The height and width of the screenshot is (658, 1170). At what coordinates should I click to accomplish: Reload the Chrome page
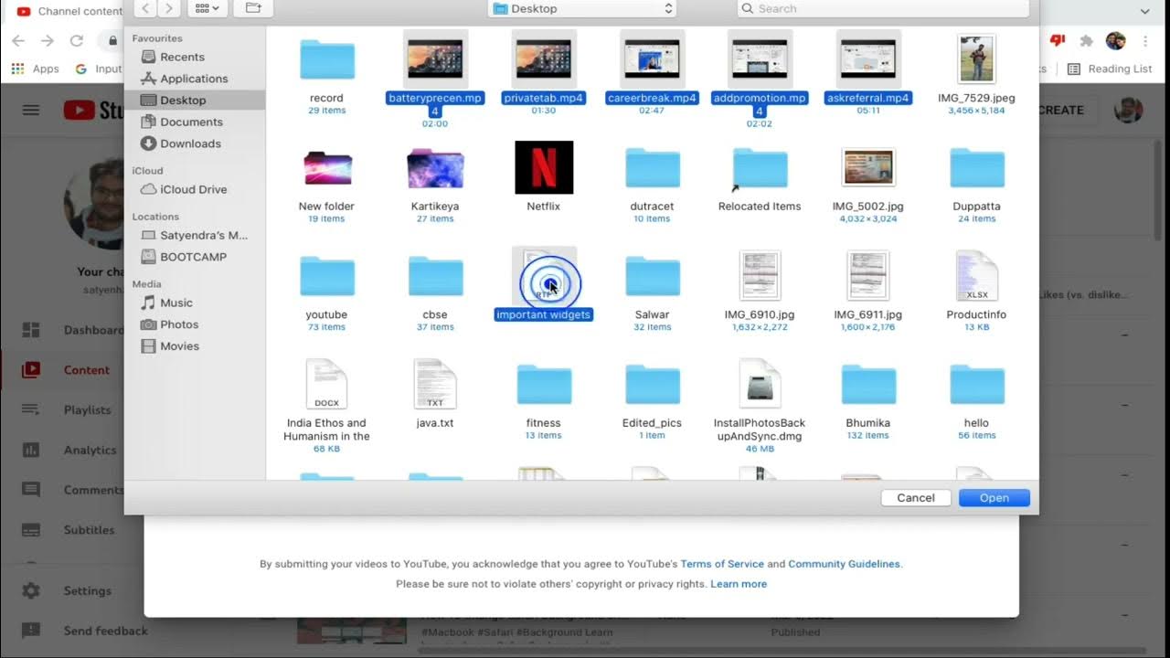pyautogui.click(x=77, y=40)
